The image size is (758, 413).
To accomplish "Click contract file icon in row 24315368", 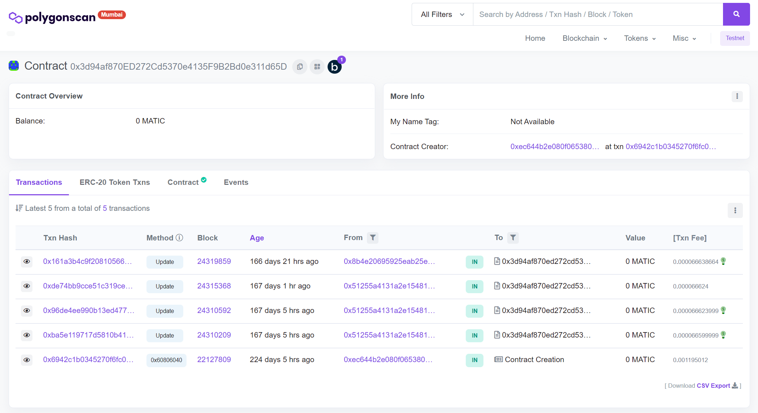I will click(x=497, y=286).
